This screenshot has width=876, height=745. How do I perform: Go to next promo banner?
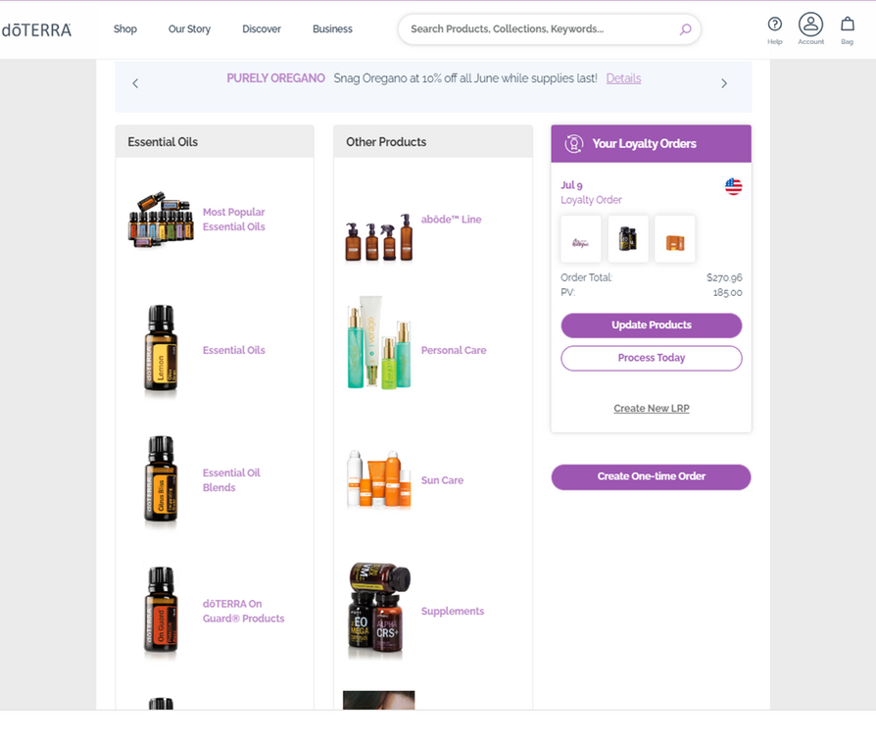click(x=724, y=83)
